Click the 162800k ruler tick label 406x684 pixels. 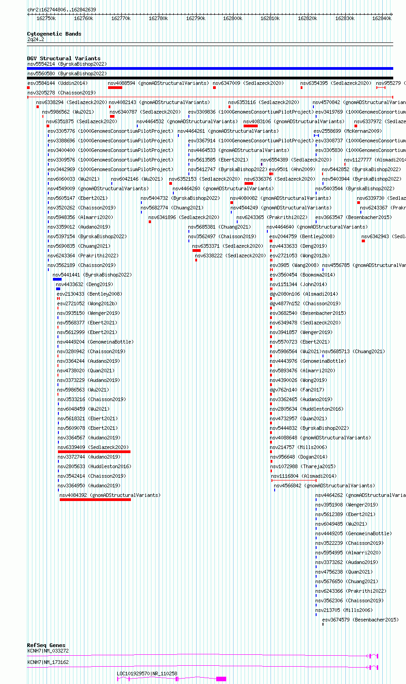233,18
